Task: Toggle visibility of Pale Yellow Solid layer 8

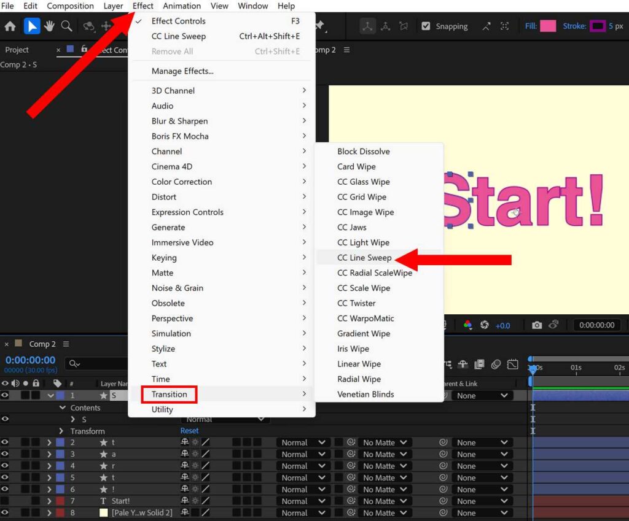Action: point(5,512)
